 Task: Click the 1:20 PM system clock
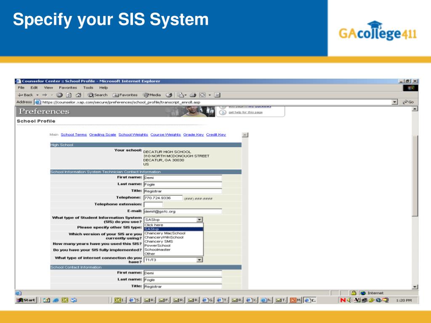(x=404, y=300)
